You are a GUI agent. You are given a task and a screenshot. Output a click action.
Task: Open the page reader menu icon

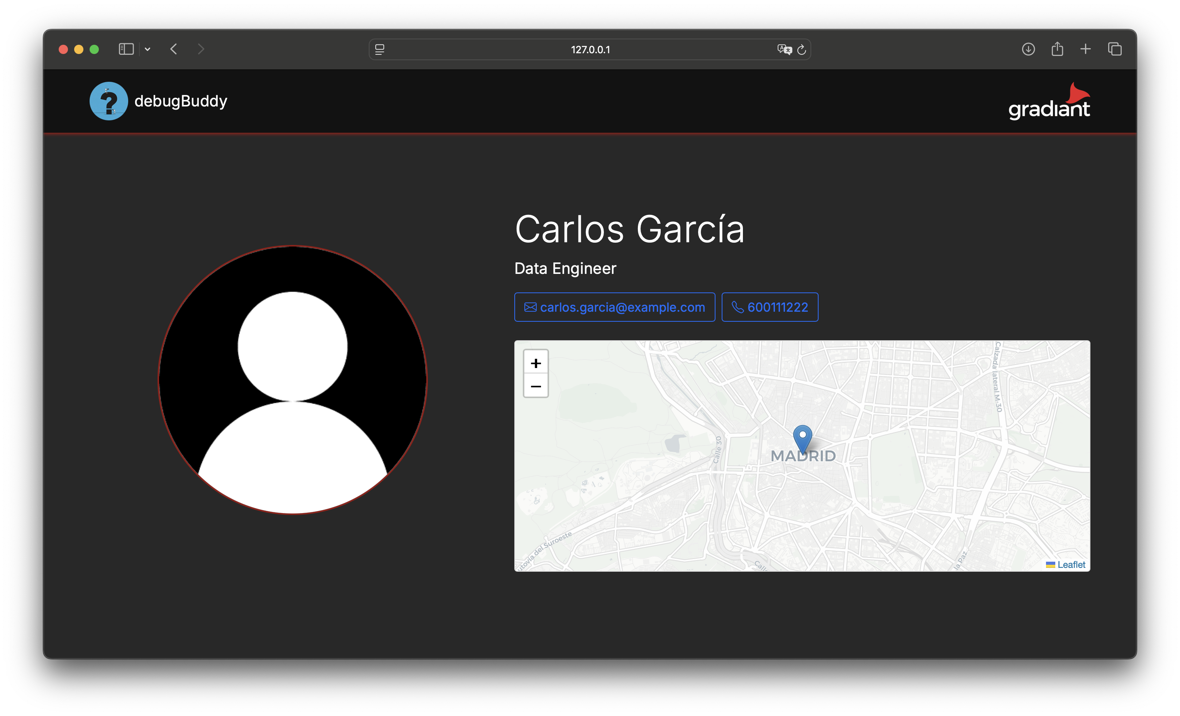pyautogui.click(x=380, y=49)
